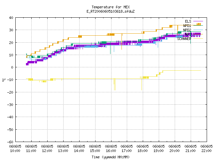The image size is (213, 160).
Task: Click the °C y-axis label
Action: click(4, 80)
